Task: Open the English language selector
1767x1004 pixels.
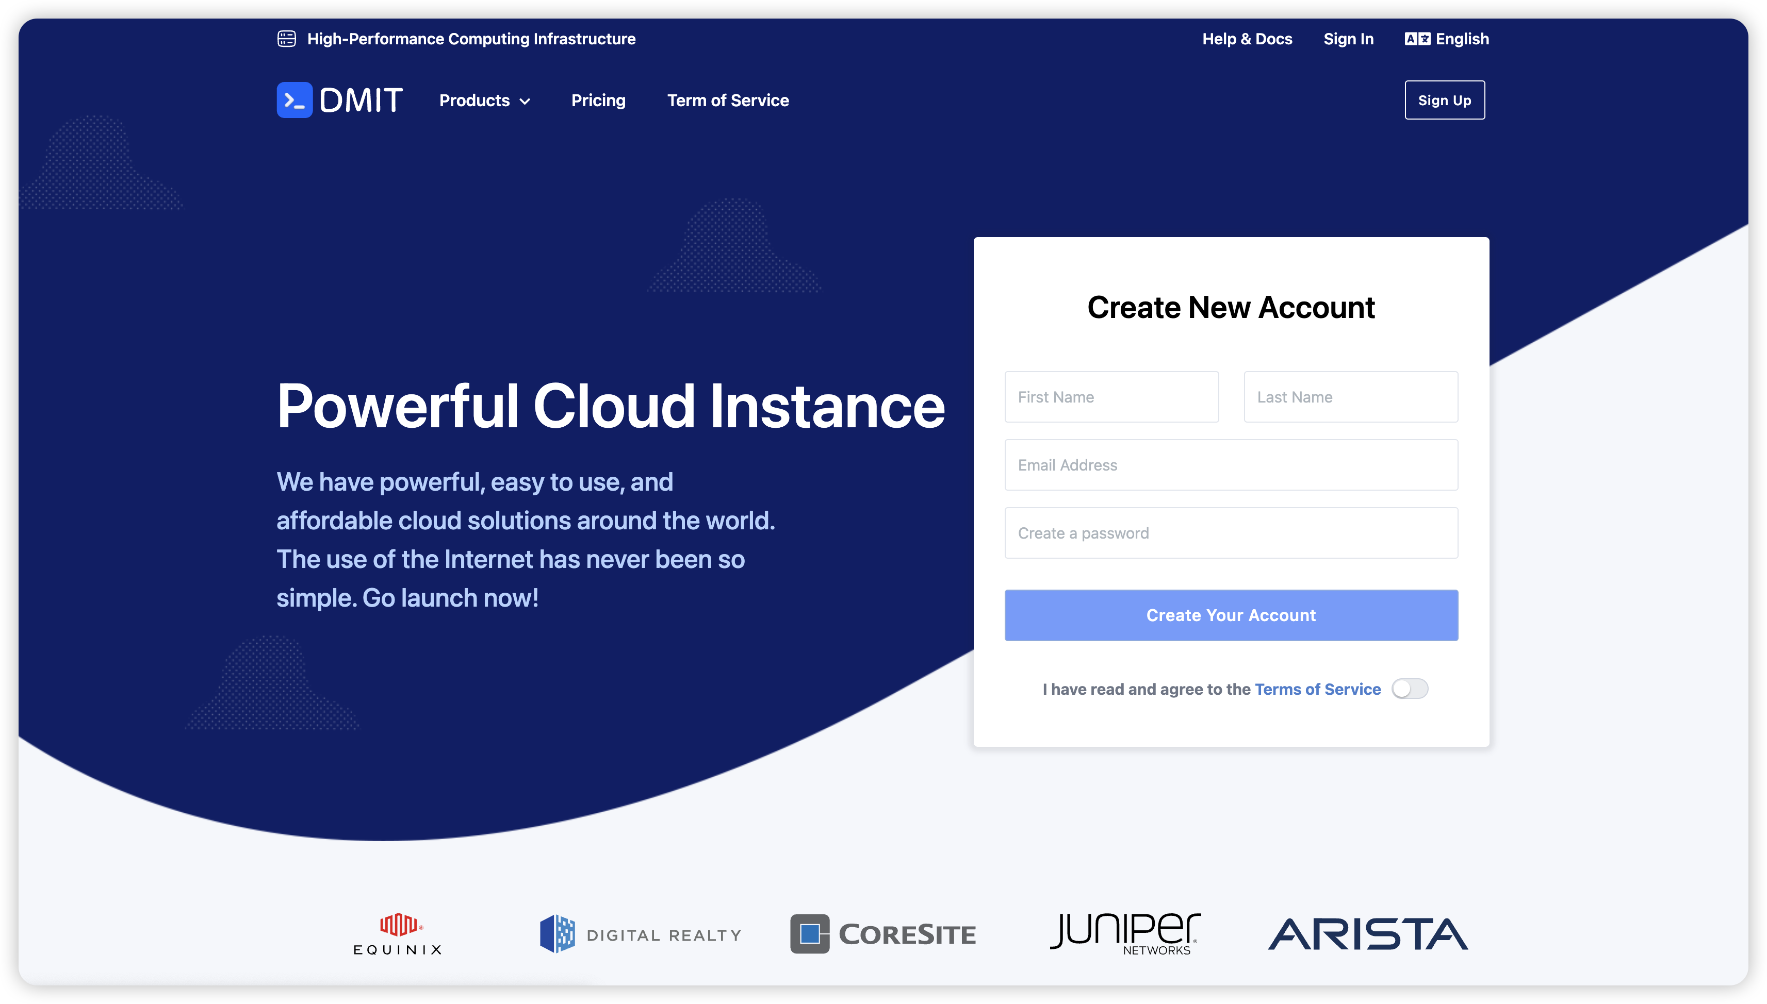Action: pos(1461,39)
